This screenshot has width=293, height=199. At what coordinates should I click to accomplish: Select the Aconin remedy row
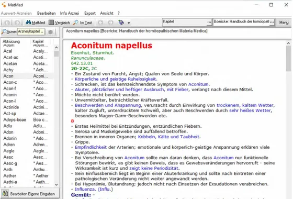point(27,95)
